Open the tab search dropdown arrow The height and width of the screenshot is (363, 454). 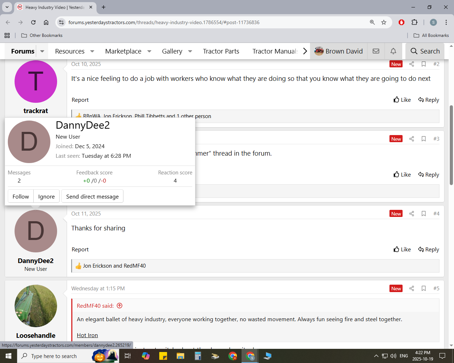[x=7, y=7]
